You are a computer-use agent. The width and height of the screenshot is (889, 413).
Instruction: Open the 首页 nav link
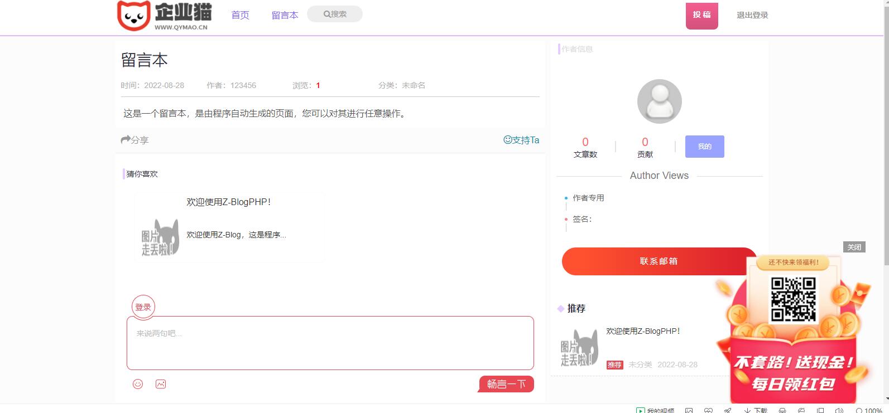point(240,15)
